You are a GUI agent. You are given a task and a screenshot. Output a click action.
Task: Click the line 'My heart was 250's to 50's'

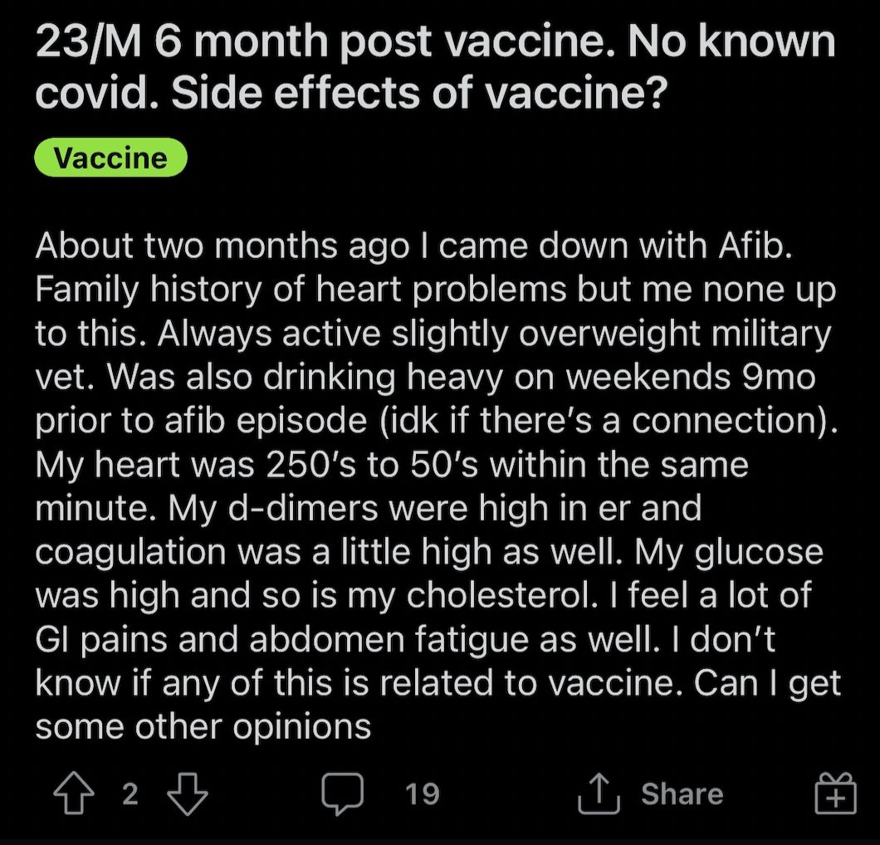point(257,465)
